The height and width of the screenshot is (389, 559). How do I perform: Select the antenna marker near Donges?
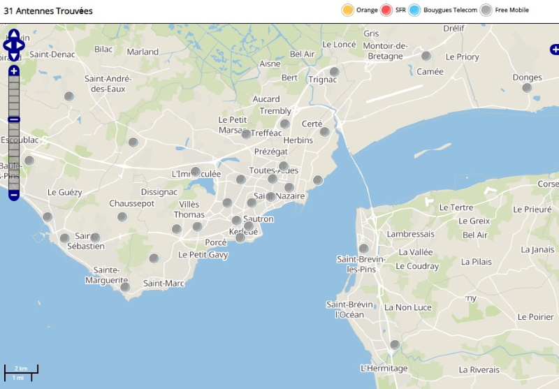pyautogui.click(x=527, y=87)
